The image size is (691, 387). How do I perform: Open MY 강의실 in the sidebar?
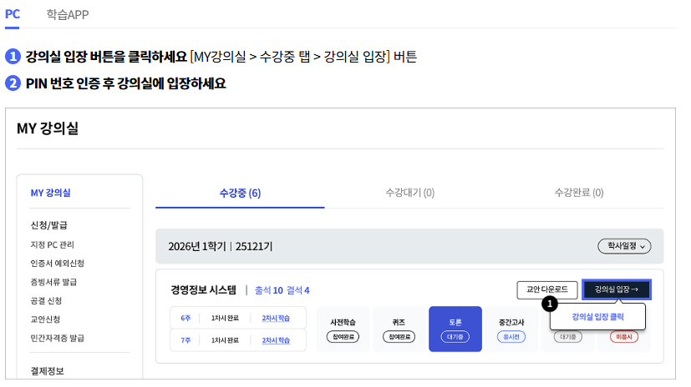click(50, 193)
